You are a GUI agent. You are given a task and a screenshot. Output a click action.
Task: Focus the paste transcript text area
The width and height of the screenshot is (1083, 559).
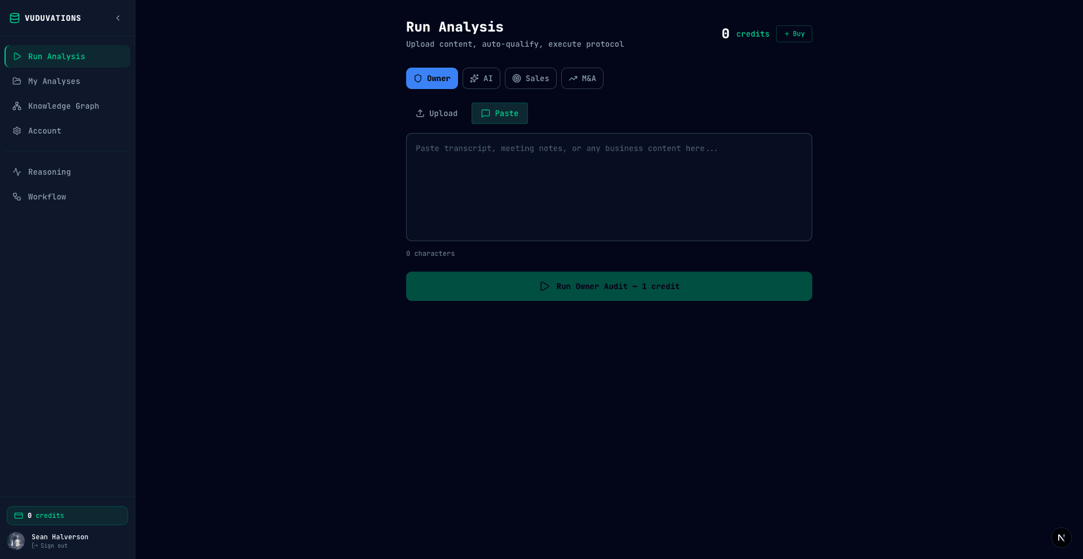609,187
